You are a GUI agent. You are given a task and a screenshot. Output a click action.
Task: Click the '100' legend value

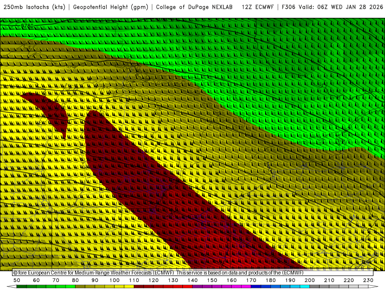(x=115, y=280)
